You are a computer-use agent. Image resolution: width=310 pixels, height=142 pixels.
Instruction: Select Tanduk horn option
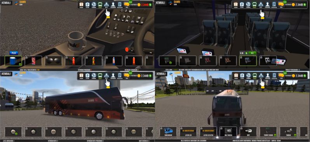(x=289, y=132)
